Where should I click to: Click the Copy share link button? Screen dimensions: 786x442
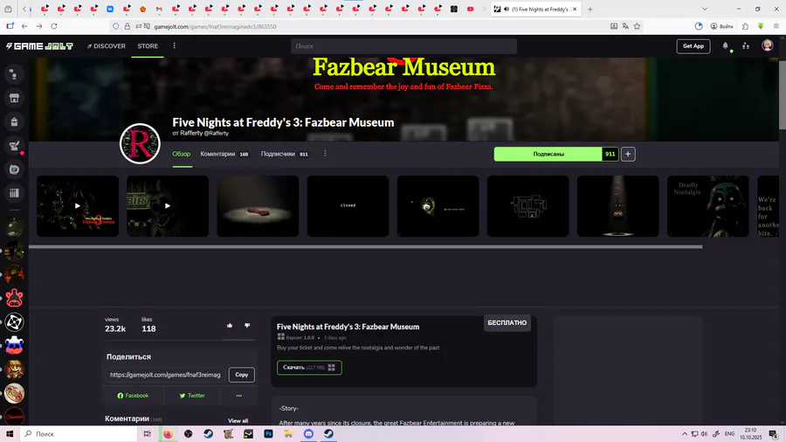(242, 375)
